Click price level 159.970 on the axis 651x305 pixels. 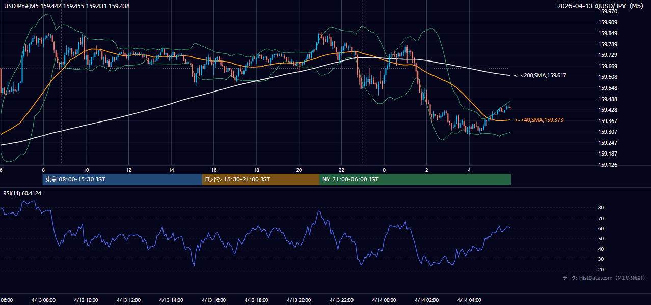click(608, 11)
